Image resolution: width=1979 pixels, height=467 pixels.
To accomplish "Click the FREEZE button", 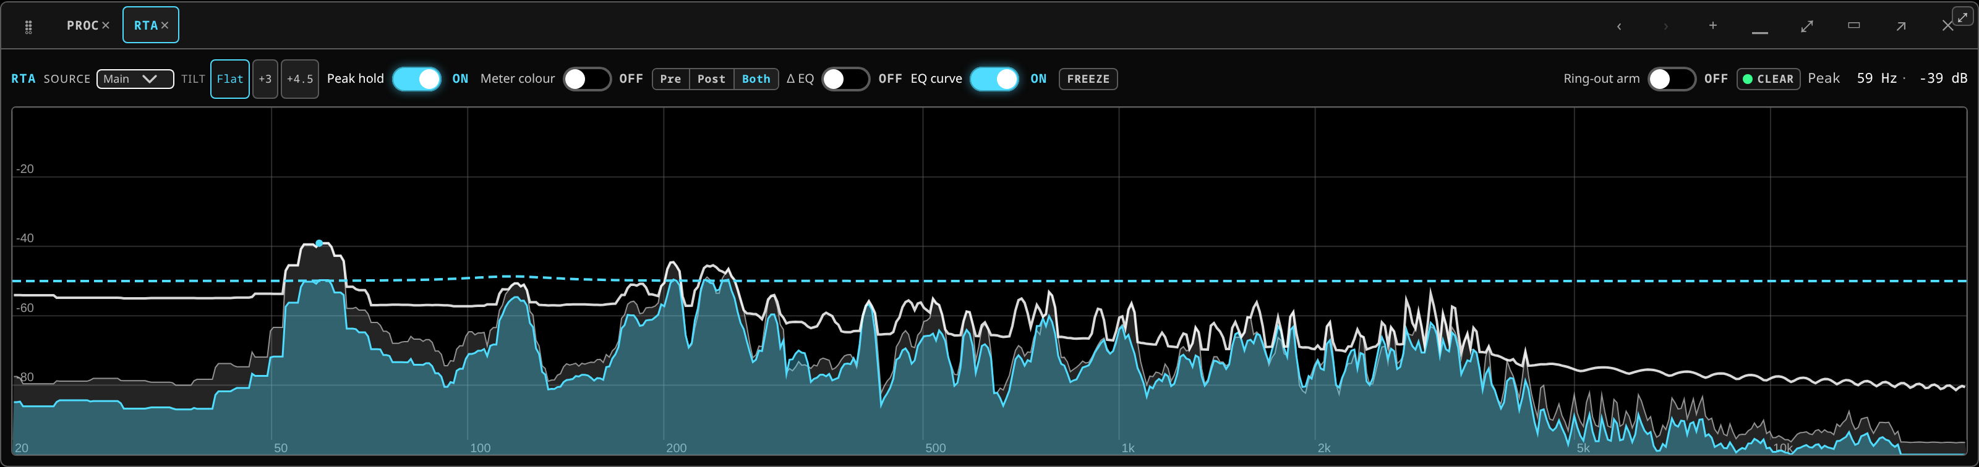I will [x=1088, y=79].
